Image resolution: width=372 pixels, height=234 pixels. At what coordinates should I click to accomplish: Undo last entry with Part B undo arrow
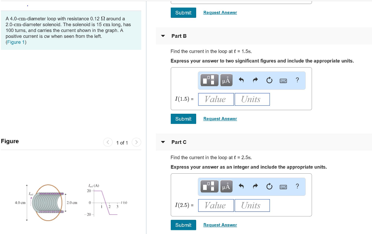[x=241, y=80]
